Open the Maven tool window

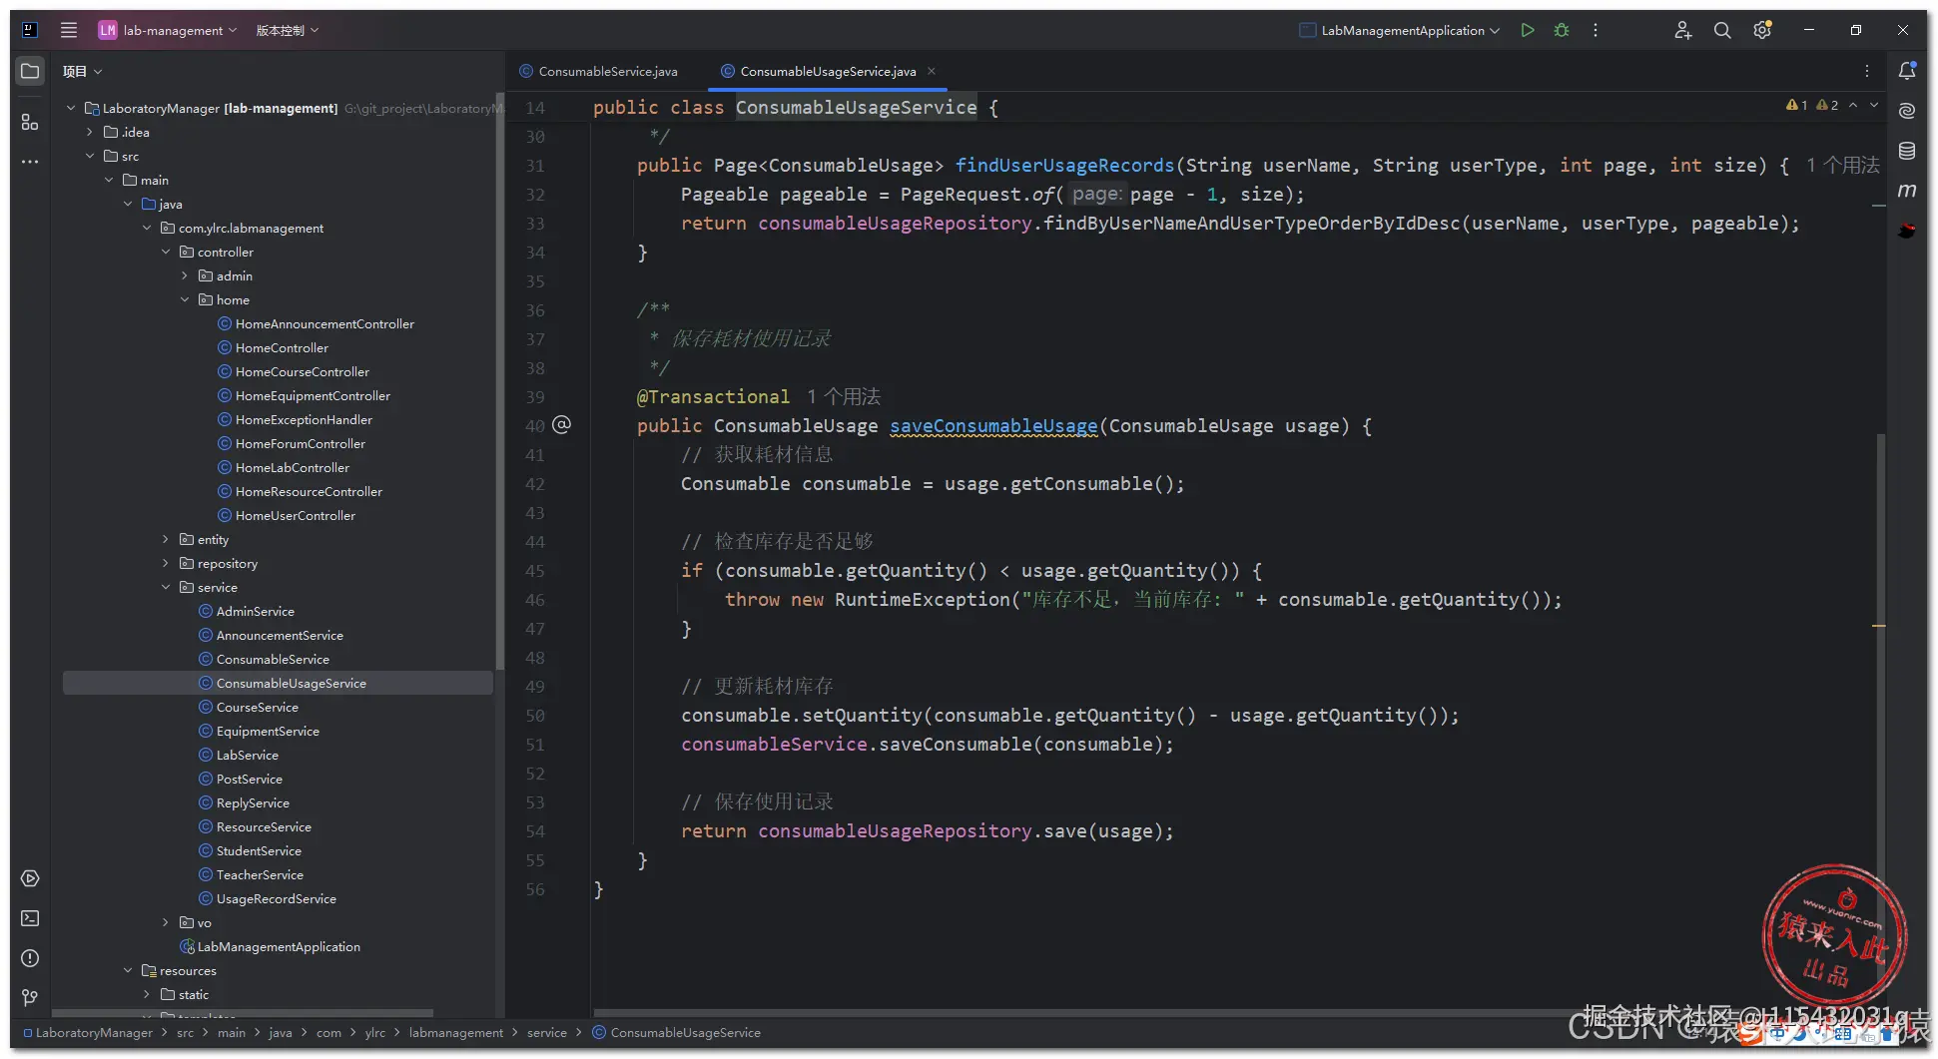click(x=1907, y=190)
